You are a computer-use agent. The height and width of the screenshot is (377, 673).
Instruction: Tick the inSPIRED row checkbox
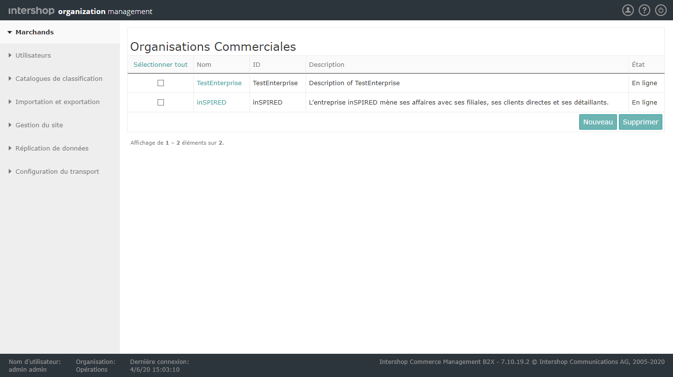[x=161, y=103]
